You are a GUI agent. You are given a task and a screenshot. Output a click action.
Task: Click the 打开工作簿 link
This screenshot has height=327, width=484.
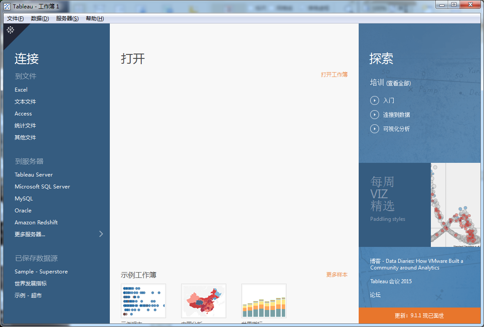334,75
